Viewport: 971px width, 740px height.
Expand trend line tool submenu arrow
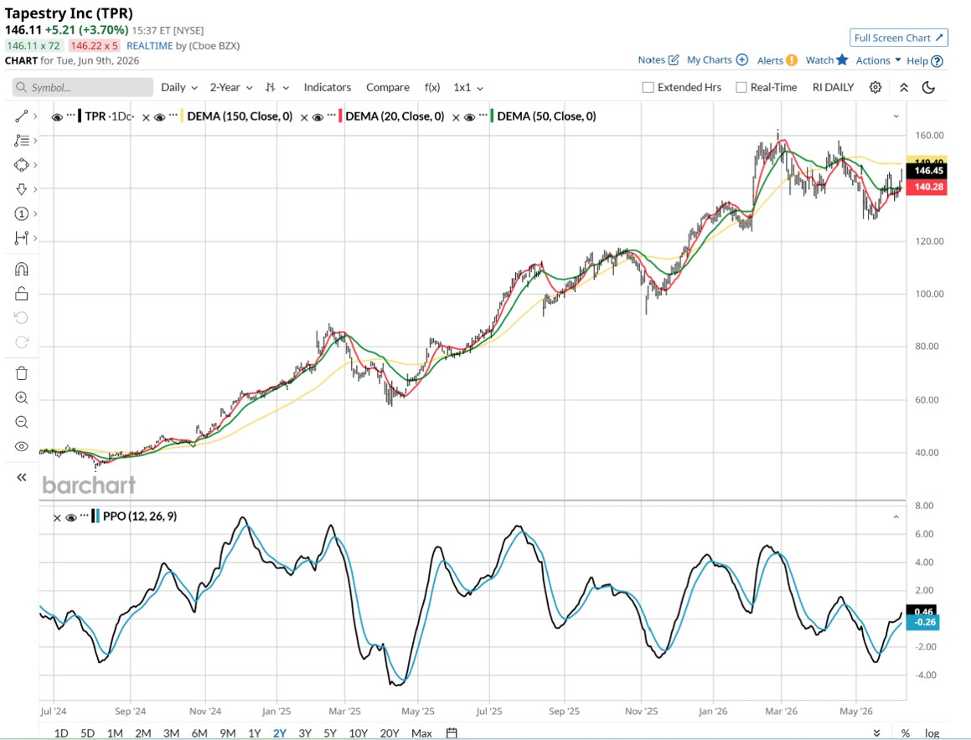(x=35, y=116)
